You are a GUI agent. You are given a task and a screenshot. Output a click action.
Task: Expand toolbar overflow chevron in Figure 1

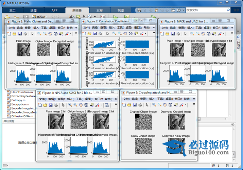(76, 33)
